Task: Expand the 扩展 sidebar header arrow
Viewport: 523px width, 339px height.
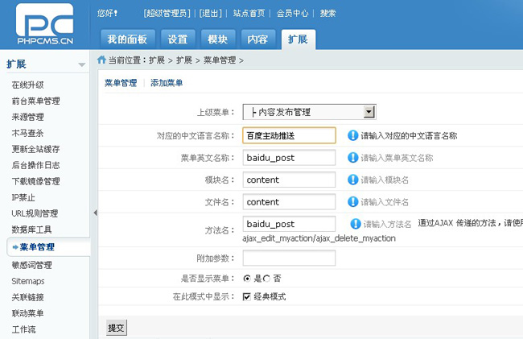Action: [x=82, y=64]
